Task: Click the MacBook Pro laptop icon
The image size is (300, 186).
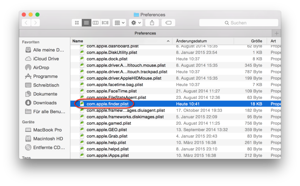Action: pos(28,130)
